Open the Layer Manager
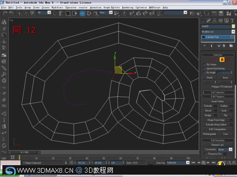The image size is (237, 177). click(206, 13)
